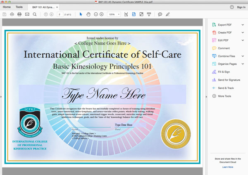Choose the Selection arrow tool
The width and height of the screenshot is (248, 175).
81,14
